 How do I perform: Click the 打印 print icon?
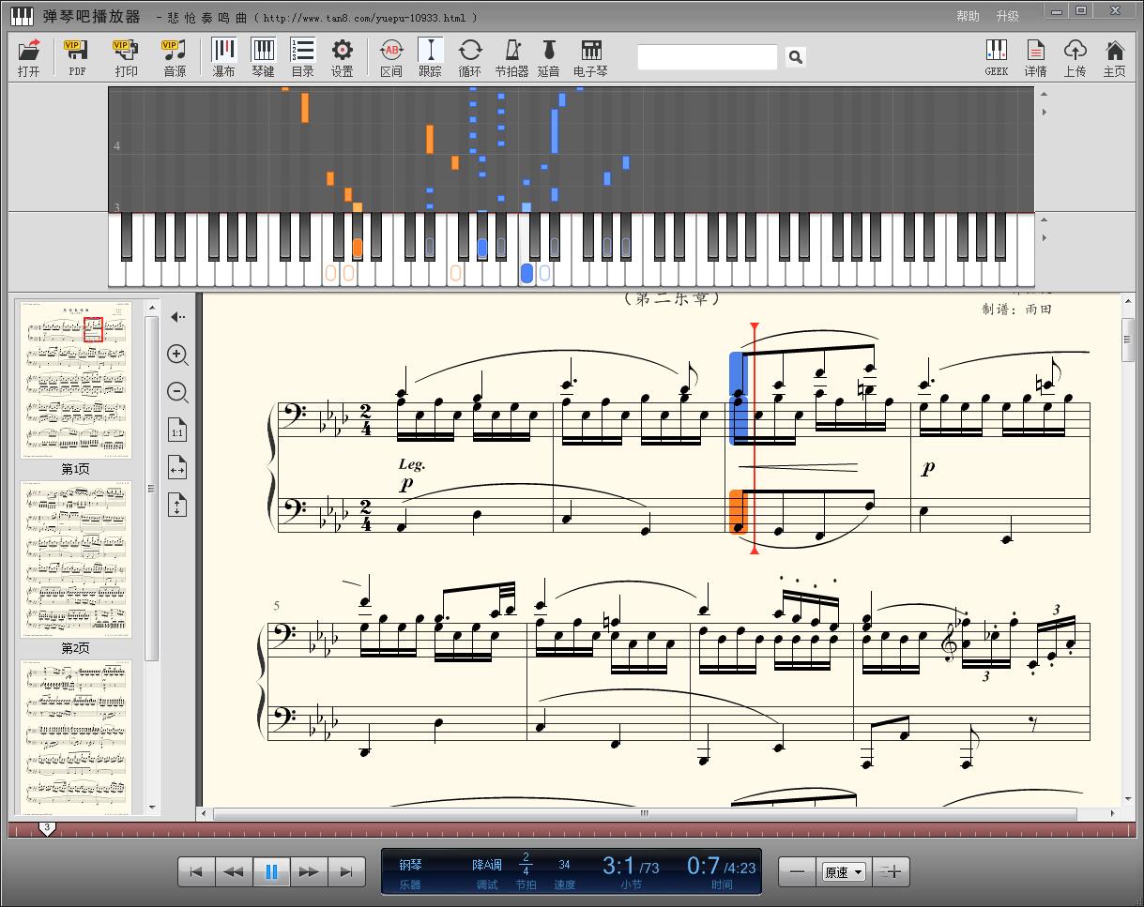click(x=126, y=57)
